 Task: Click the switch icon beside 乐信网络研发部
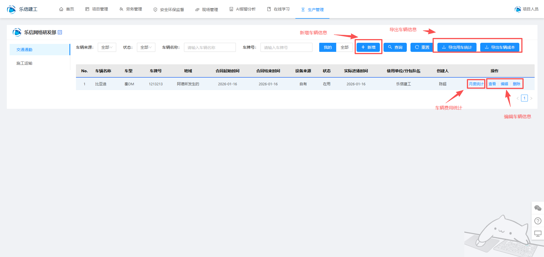tap(60, 33)
